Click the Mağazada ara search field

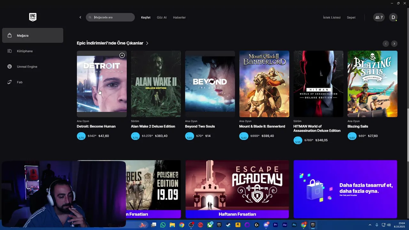pos(110,17)
